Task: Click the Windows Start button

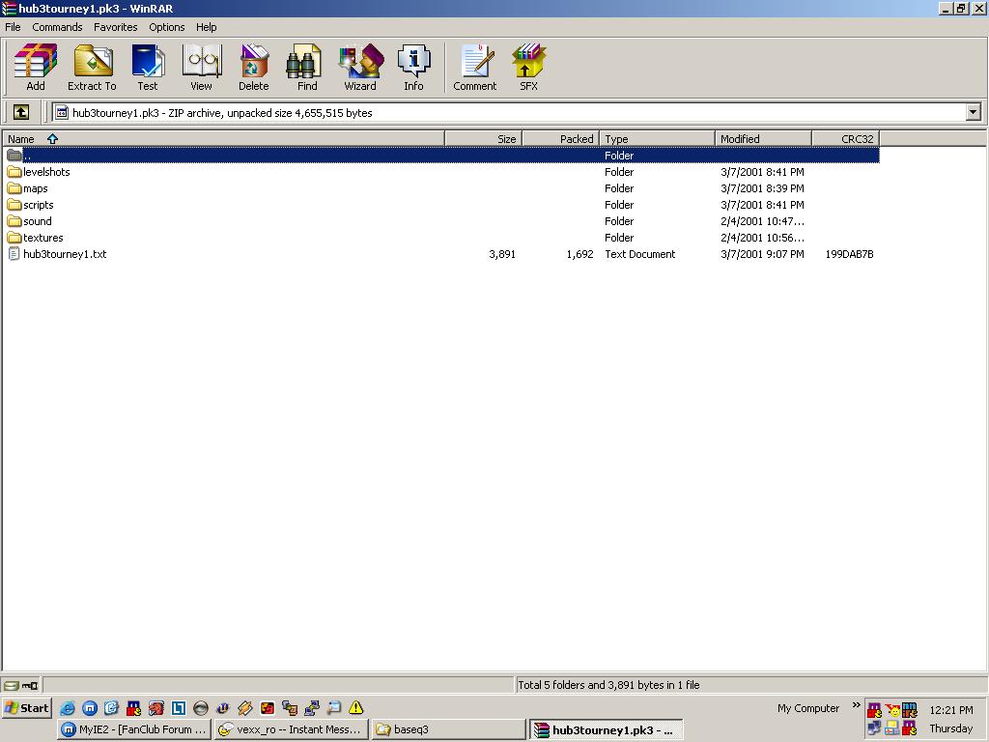Action: pos(27,708)
